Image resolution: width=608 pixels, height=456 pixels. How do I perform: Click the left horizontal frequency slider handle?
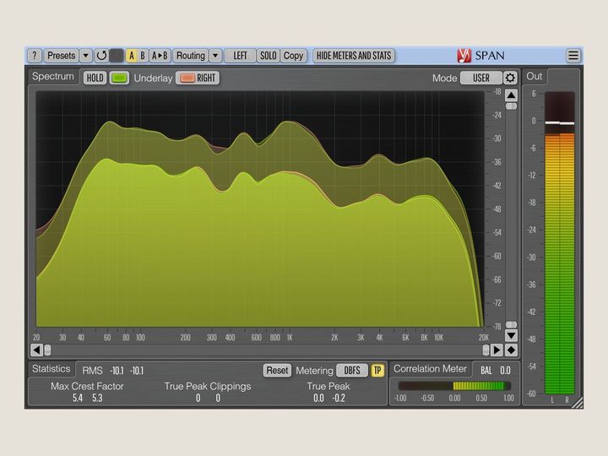pos(47,350)
